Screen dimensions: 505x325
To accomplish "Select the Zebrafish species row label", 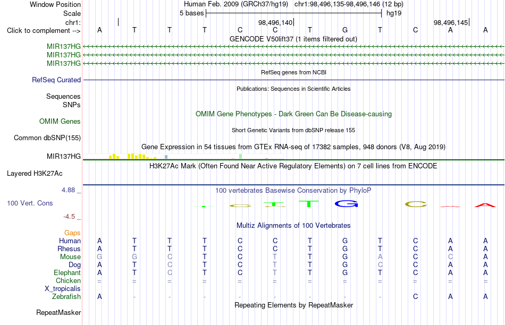I will tap(66, 296).
